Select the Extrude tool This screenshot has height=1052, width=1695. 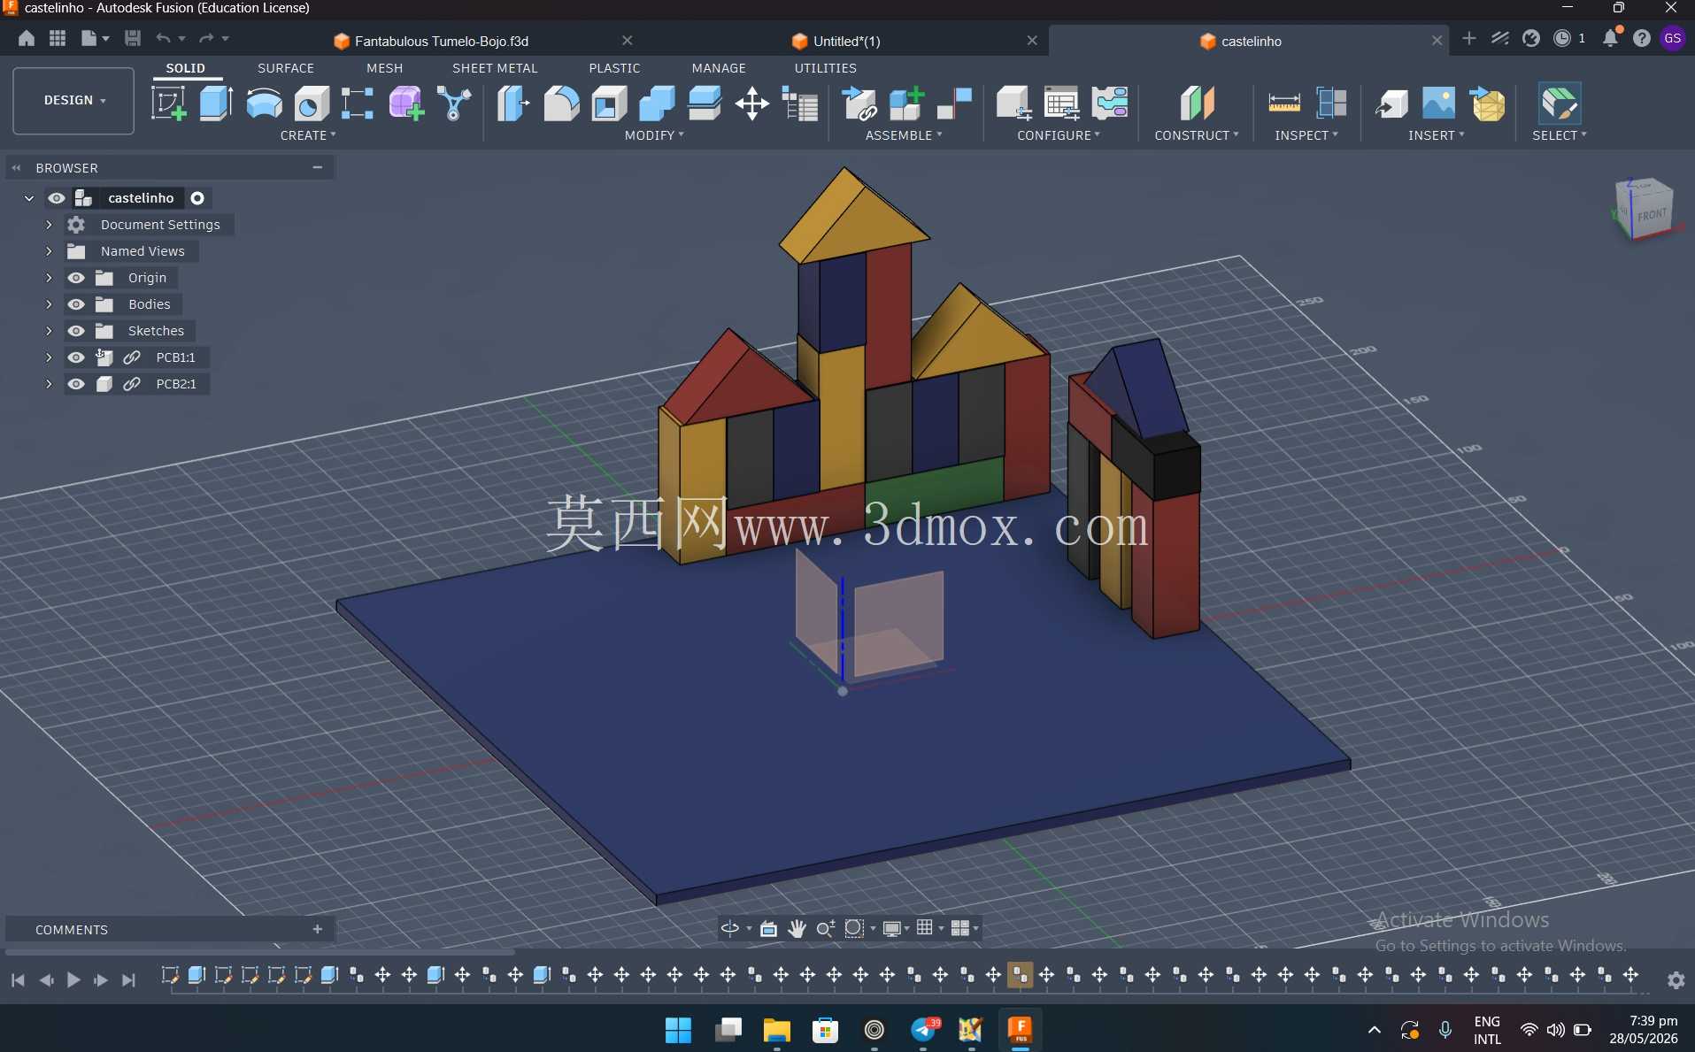[x=216, y=104]
